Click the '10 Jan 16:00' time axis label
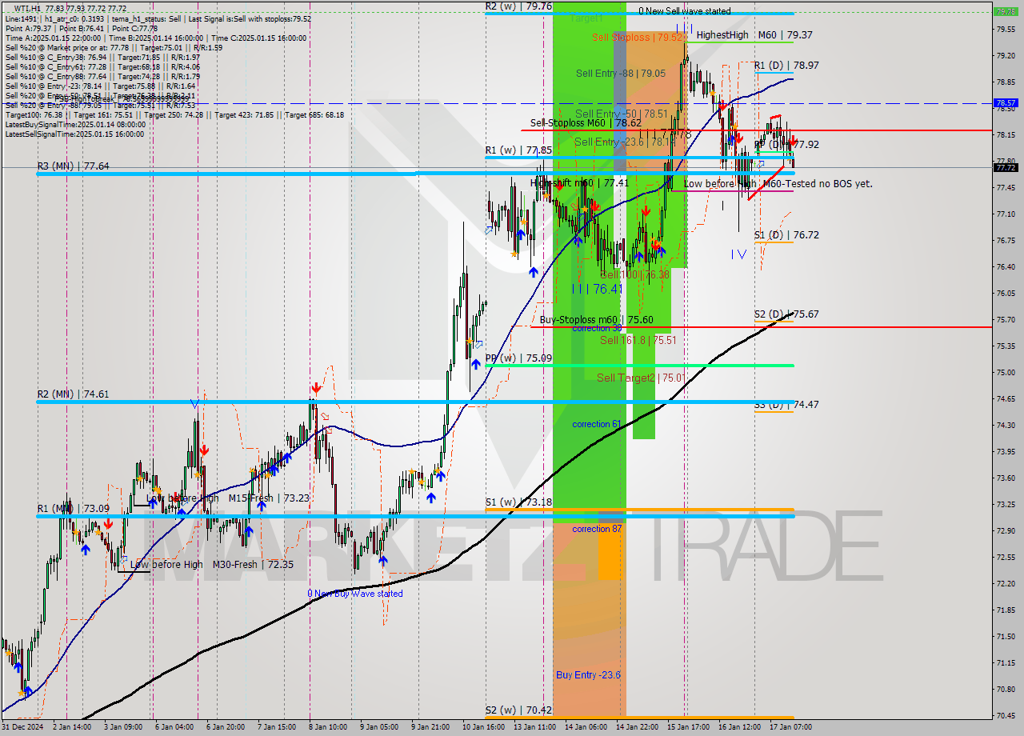The width and height of the screenshot is (1024, 736). click(x=482, y=727)
